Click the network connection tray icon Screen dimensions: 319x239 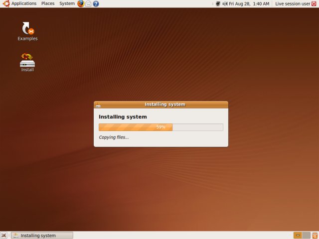click(x=218, y=3)
